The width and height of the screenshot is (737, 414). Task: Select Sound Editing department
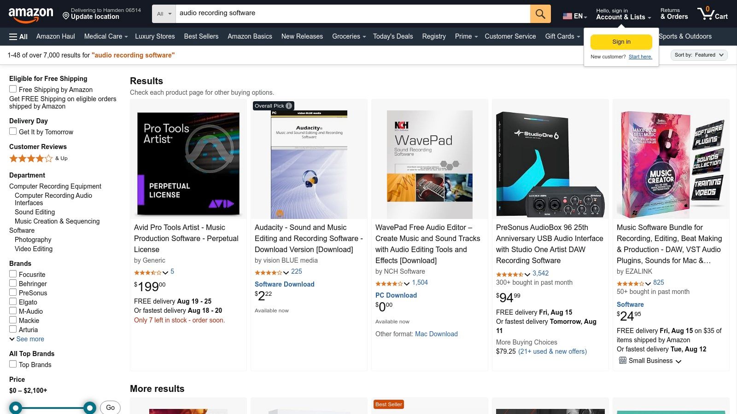click(35, 212)
